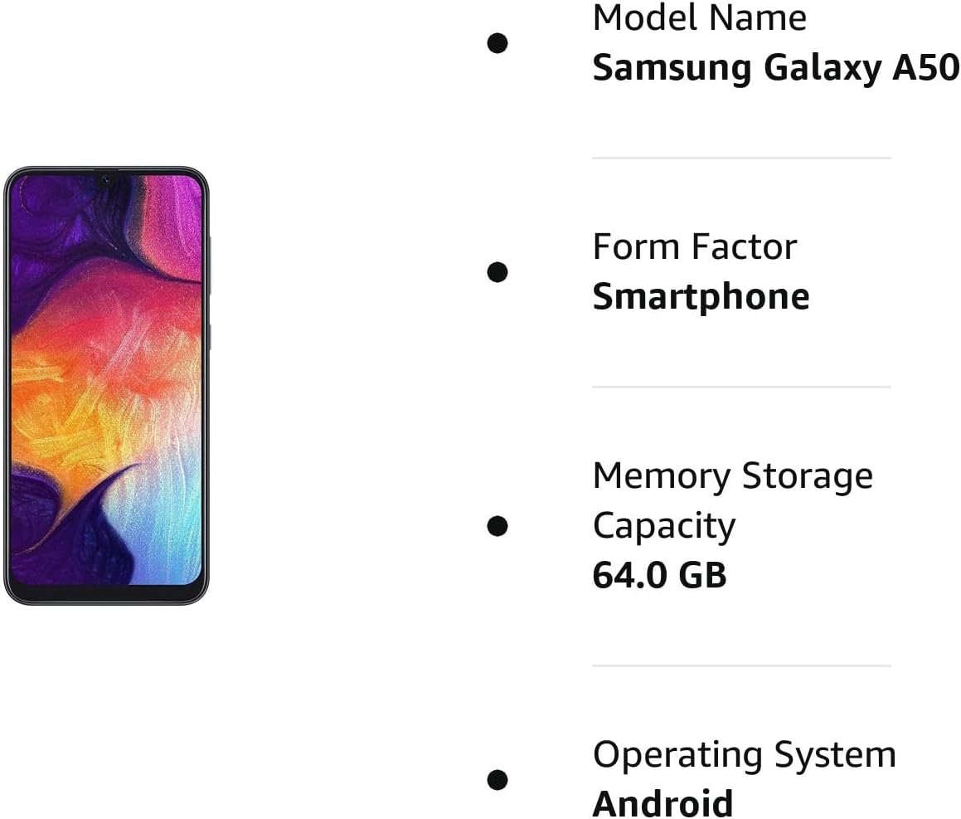
Task: Select the "Memory Storage" label line
Action: click(732, 475)
